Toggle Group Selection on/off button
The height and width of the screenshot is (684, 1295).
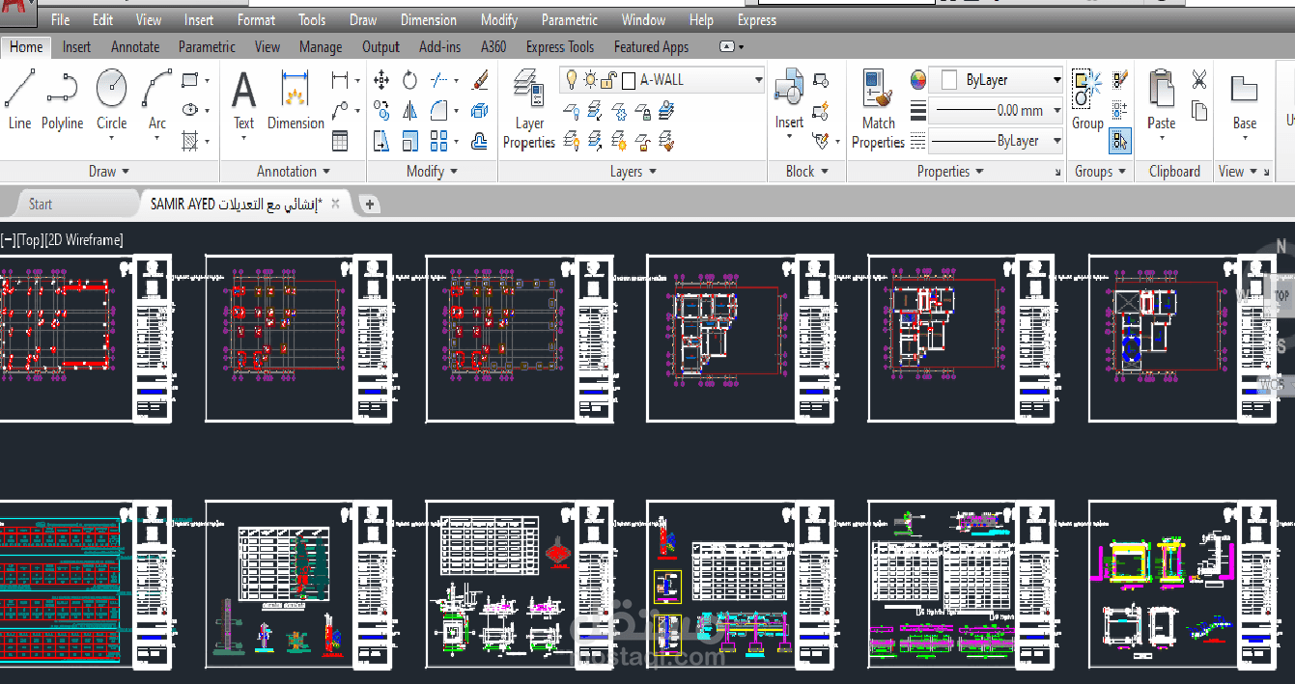click(1120, 141)
